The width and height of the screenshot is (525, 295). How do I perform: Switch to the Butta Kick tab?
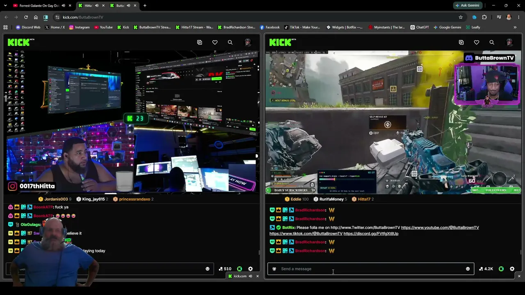pyautogui.click(x=123, y=6)
